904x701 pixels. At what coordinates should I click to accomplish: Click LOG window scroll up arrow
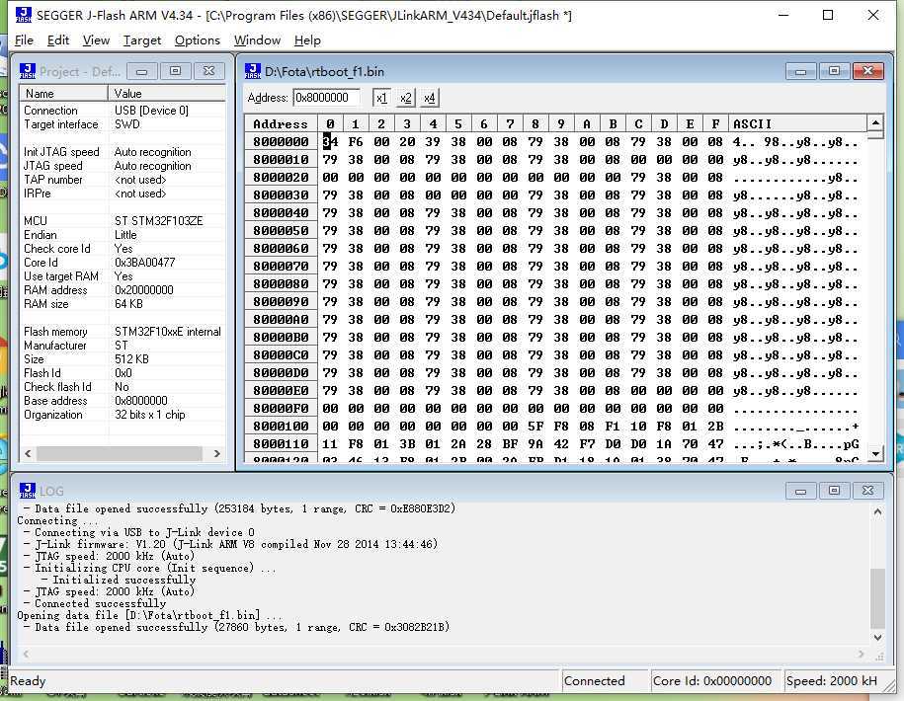point(877,511)
